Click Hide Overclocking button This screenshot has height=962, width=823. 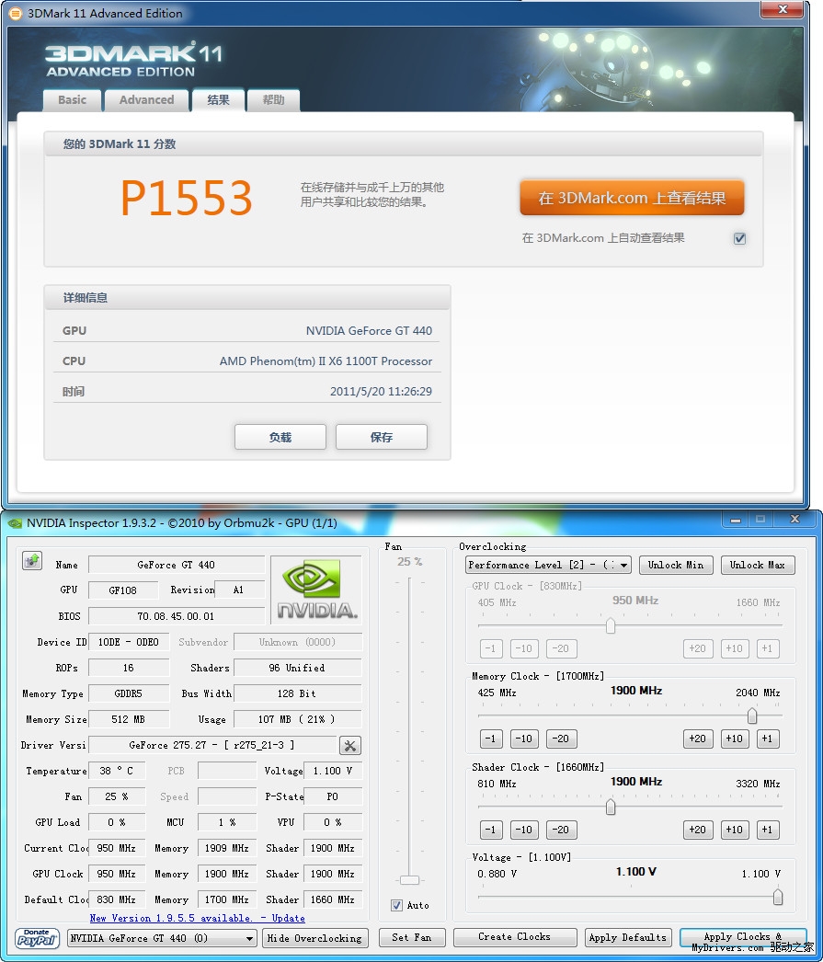pyautogui.click(x=315, y=938)
